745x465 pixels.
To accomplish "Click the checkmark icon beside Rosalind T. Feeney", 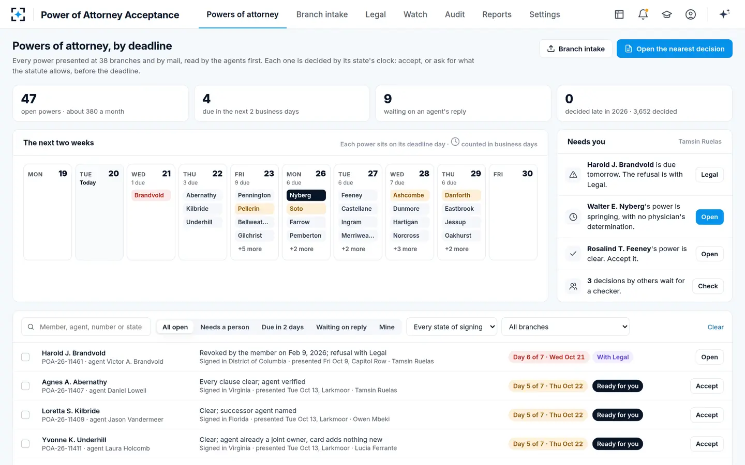I will (x=573, y=254).
